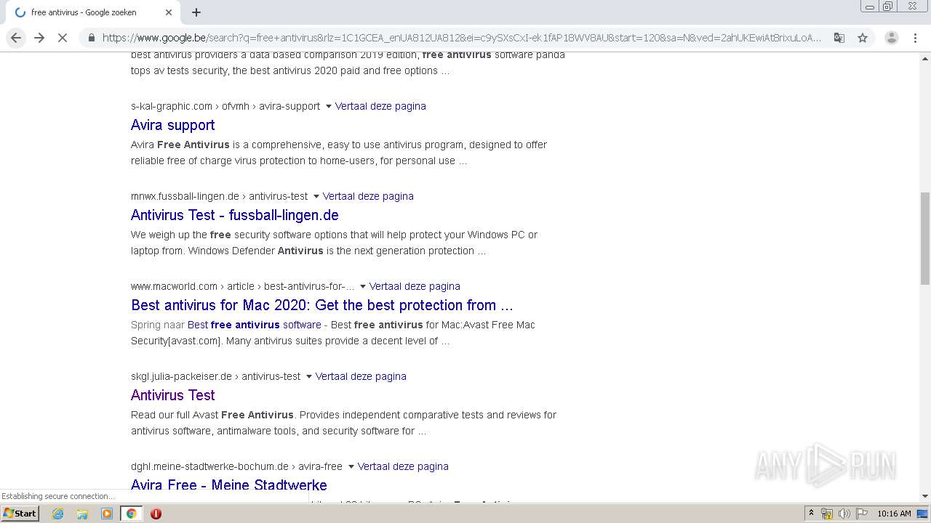
Task: Open Antivirus Test - fussball-lingen.de result
Action: point(234,215)
